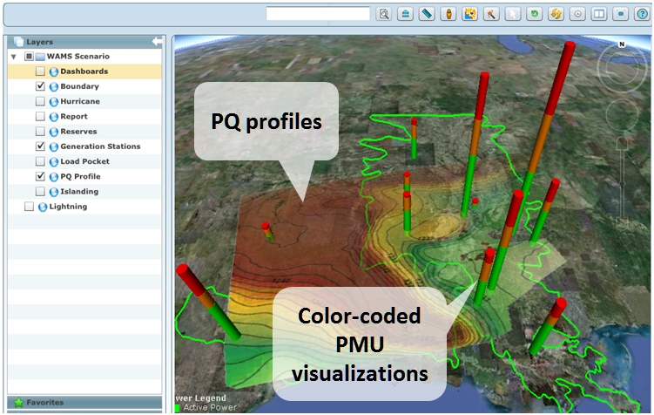Click the green refresh icon
This screenshot has width=654, height=415.
[533, 14]
